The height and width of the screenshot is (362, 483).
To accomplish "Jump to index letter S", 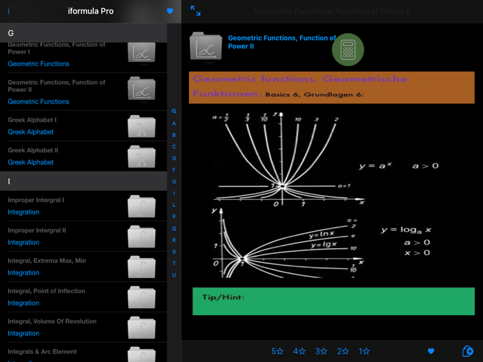I will (x=174, y=252).
